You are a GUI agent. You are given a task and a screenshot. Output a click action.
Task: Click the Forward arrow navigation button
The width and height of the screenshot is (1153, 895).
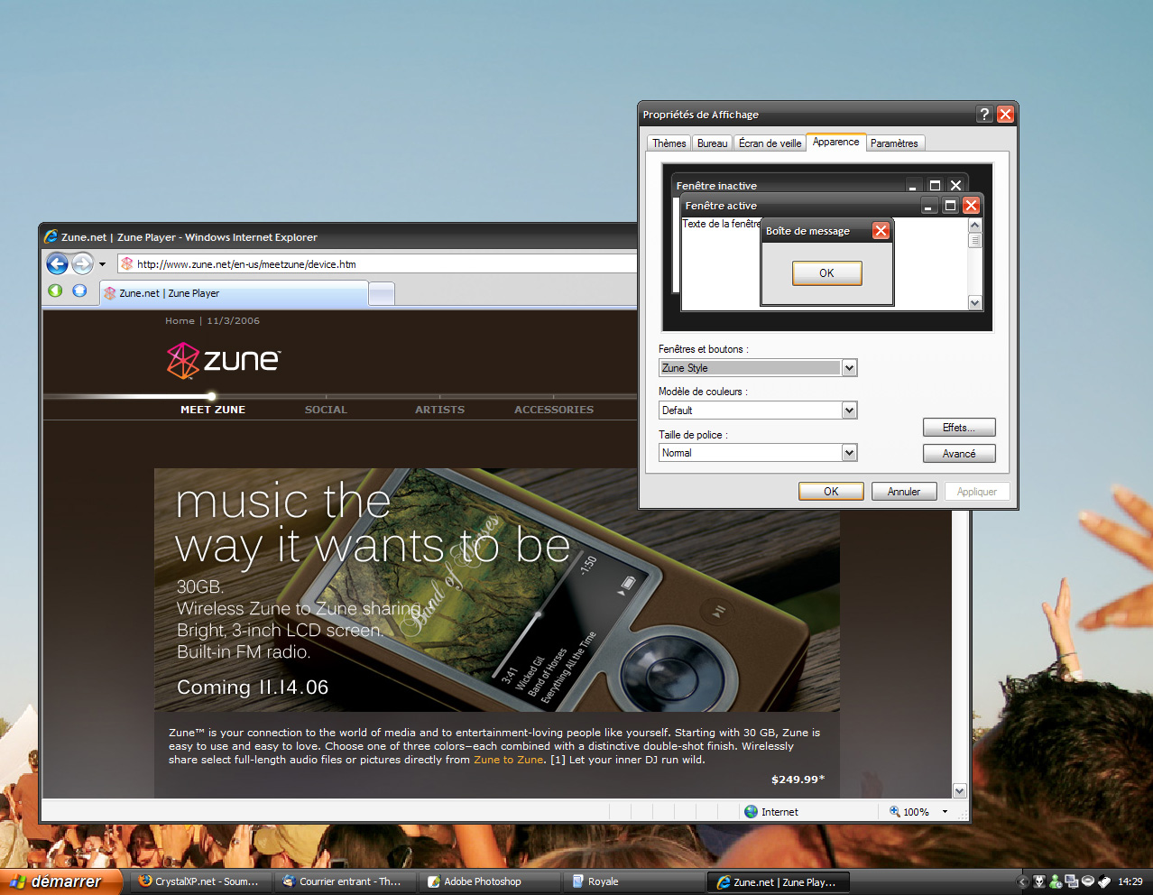point(82,263)
